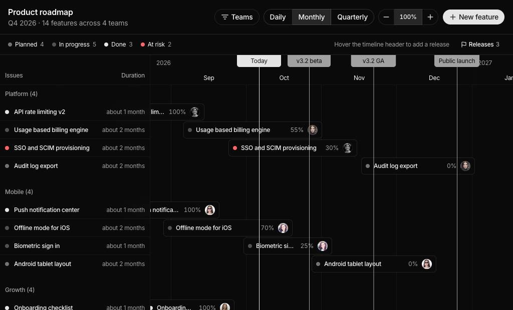Click status dot on Usage based billing timeline bar
The height and width of the screenshot is (310, 513).
[190, 130]
